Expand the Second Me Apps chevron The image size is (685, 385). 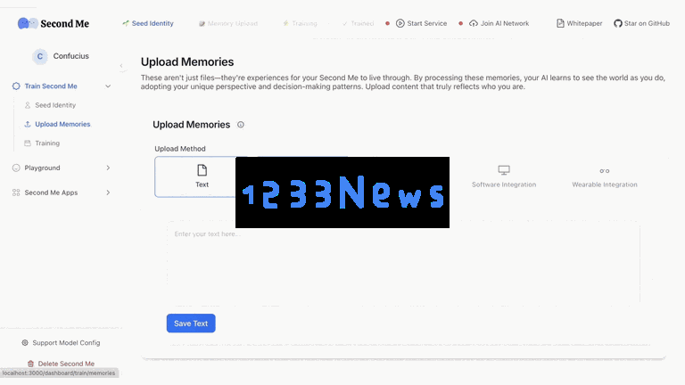tap(108, 192)
